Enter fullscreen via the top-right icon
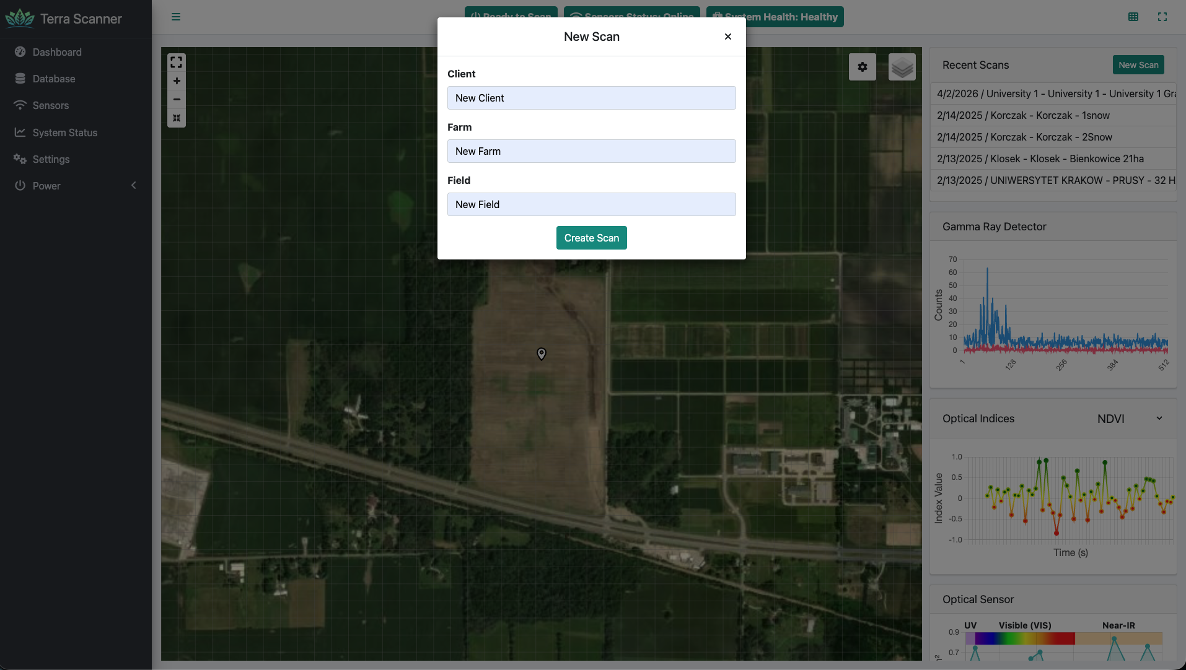Screen dimensions: 1186x670 click(x=1163, y=17)
